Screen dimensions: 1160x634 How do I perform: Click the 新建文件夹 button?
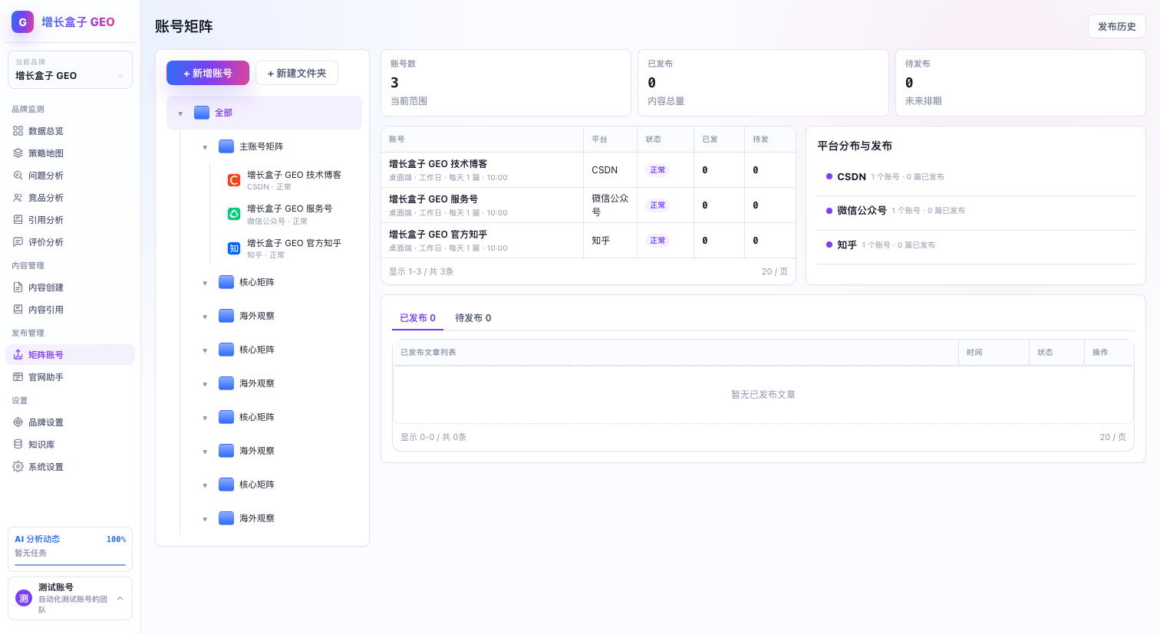tap(297, 73)
